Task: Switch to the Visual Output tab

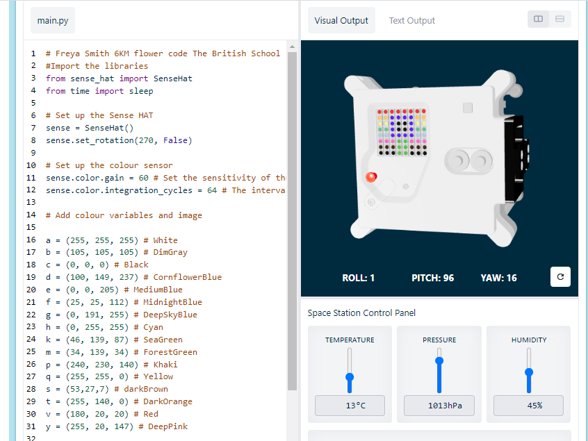Action: point(341,20)
